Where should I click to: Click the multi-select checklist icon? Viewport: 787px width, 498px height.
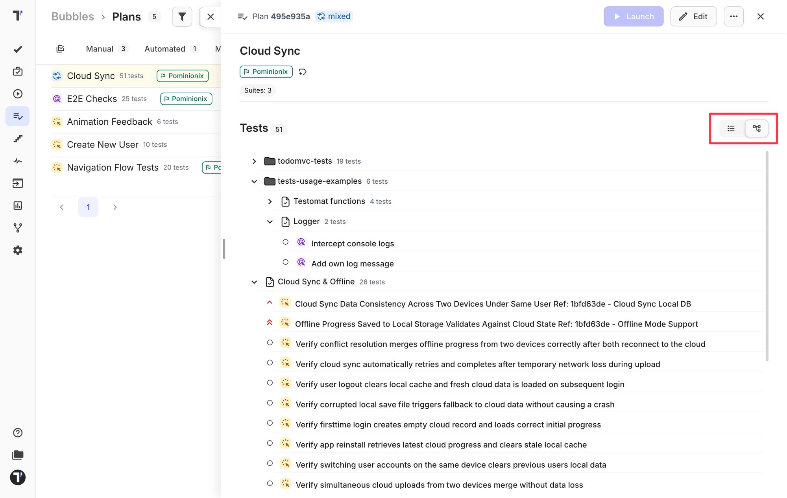pyautogui.click(x=60, y=49)
